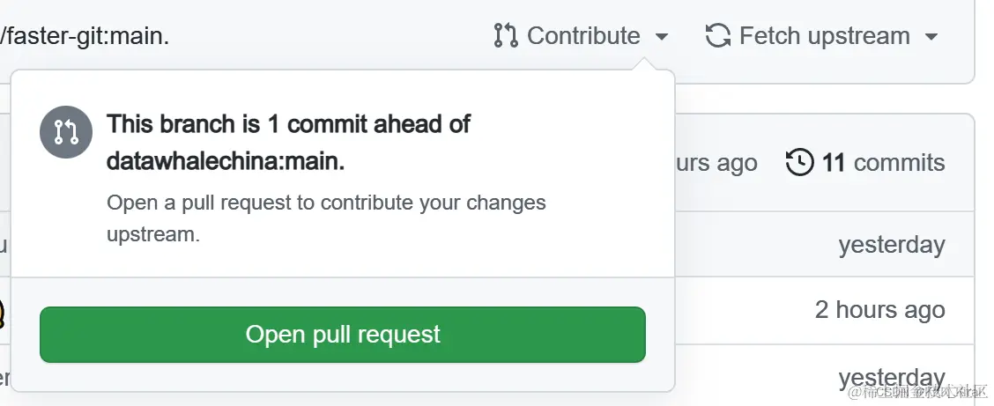Image resolution: width=994 pixels, height=406 pixels.
Task: Click the faster-git:main branch reference text
Action: tap(85, 36)
